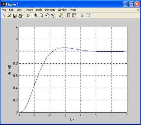Click the Show Plot Tools icon

88,16
